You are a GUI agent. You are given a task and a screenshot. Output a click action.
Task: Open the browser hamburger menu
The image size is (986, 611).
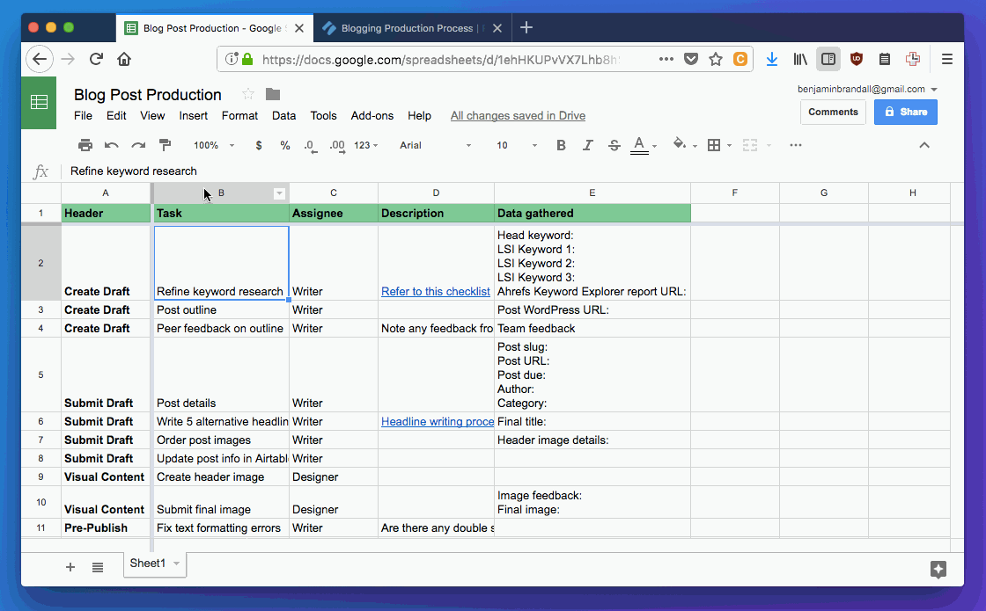click(947, 59)
